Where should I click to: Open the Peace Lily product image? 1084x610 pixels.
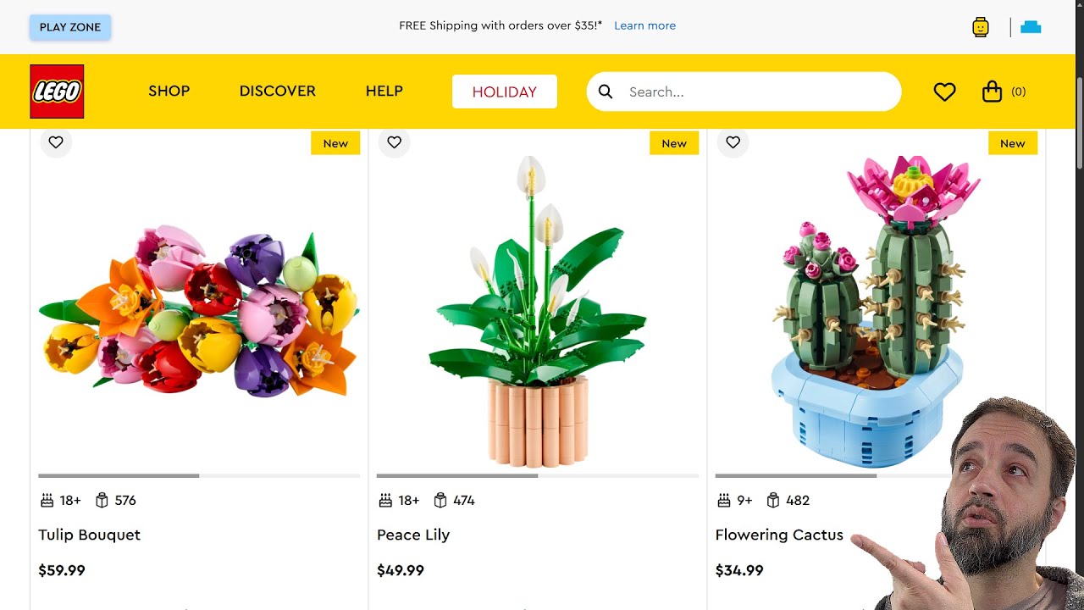click(538, 313)
